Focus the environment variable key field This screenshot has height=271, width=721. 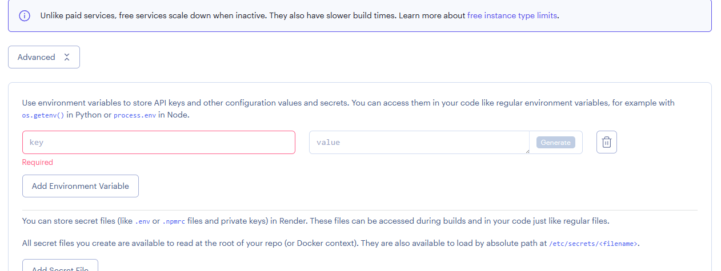point(158,143)
